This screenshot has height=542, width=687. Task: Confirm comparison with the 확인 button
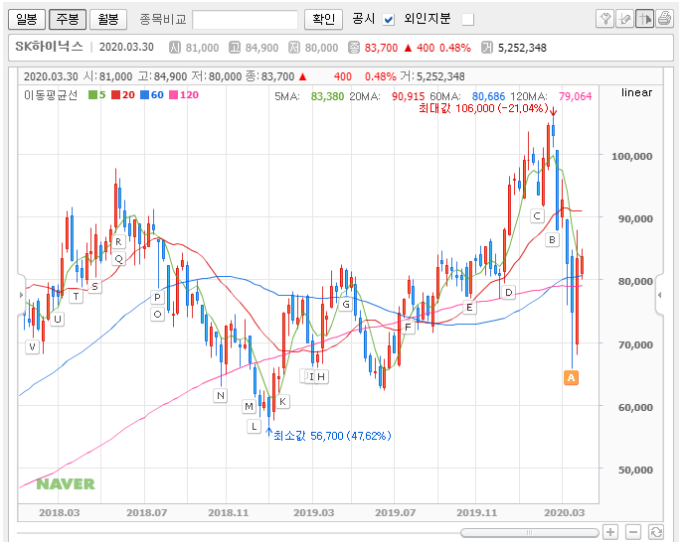(x=323, y=19)
